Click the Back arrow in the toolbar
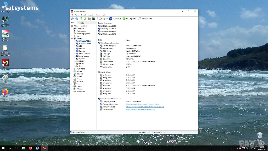 72,19
